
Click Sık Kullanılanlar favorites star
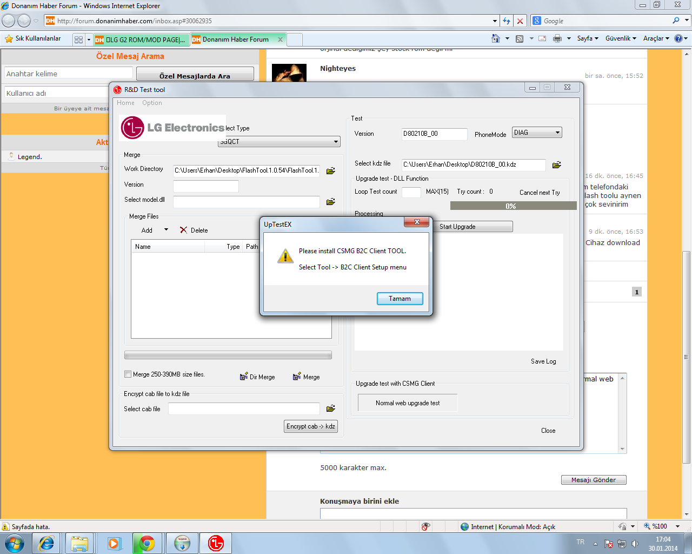9,39
